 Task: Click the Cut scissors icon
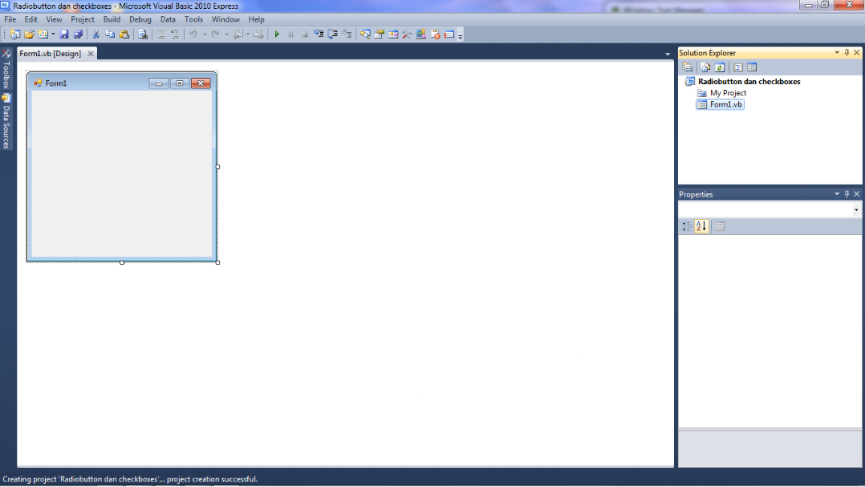coord(96,34)
